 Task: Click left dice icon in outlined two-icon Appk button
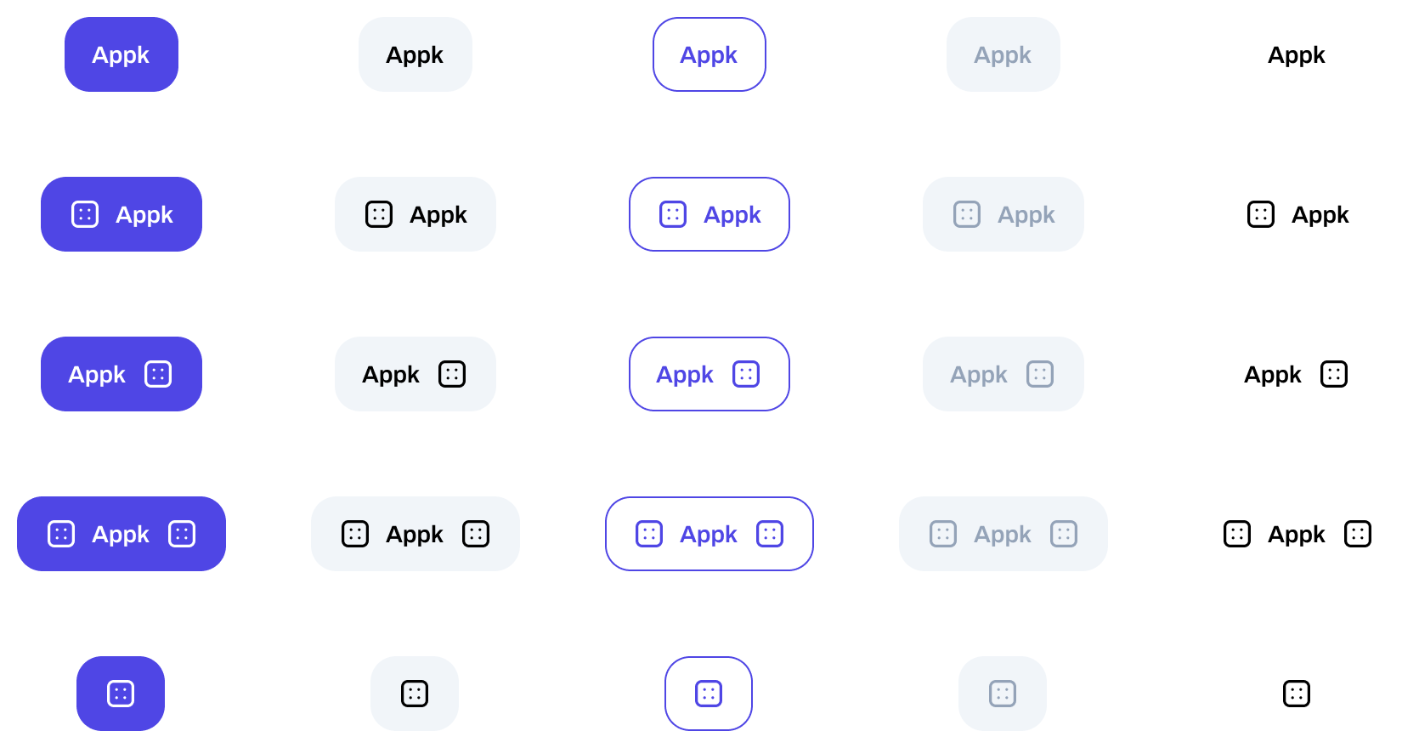649,534
